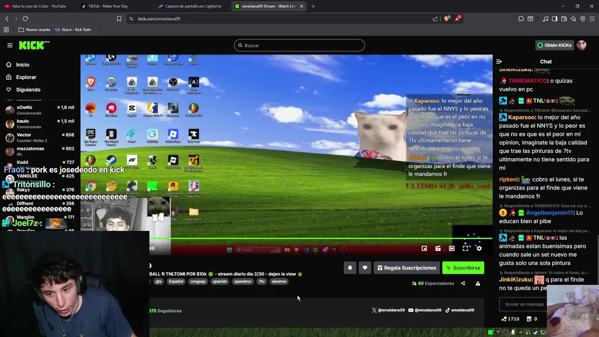Click the gta tag
Screen dimensions: 599x337
tap(159, 281)
